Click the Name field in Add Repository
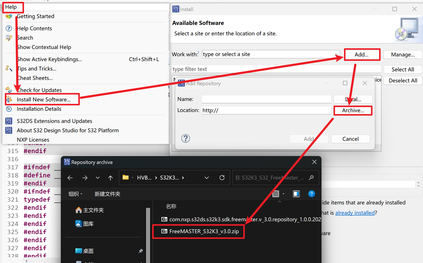The image size is (423, 263). point(266,99)
